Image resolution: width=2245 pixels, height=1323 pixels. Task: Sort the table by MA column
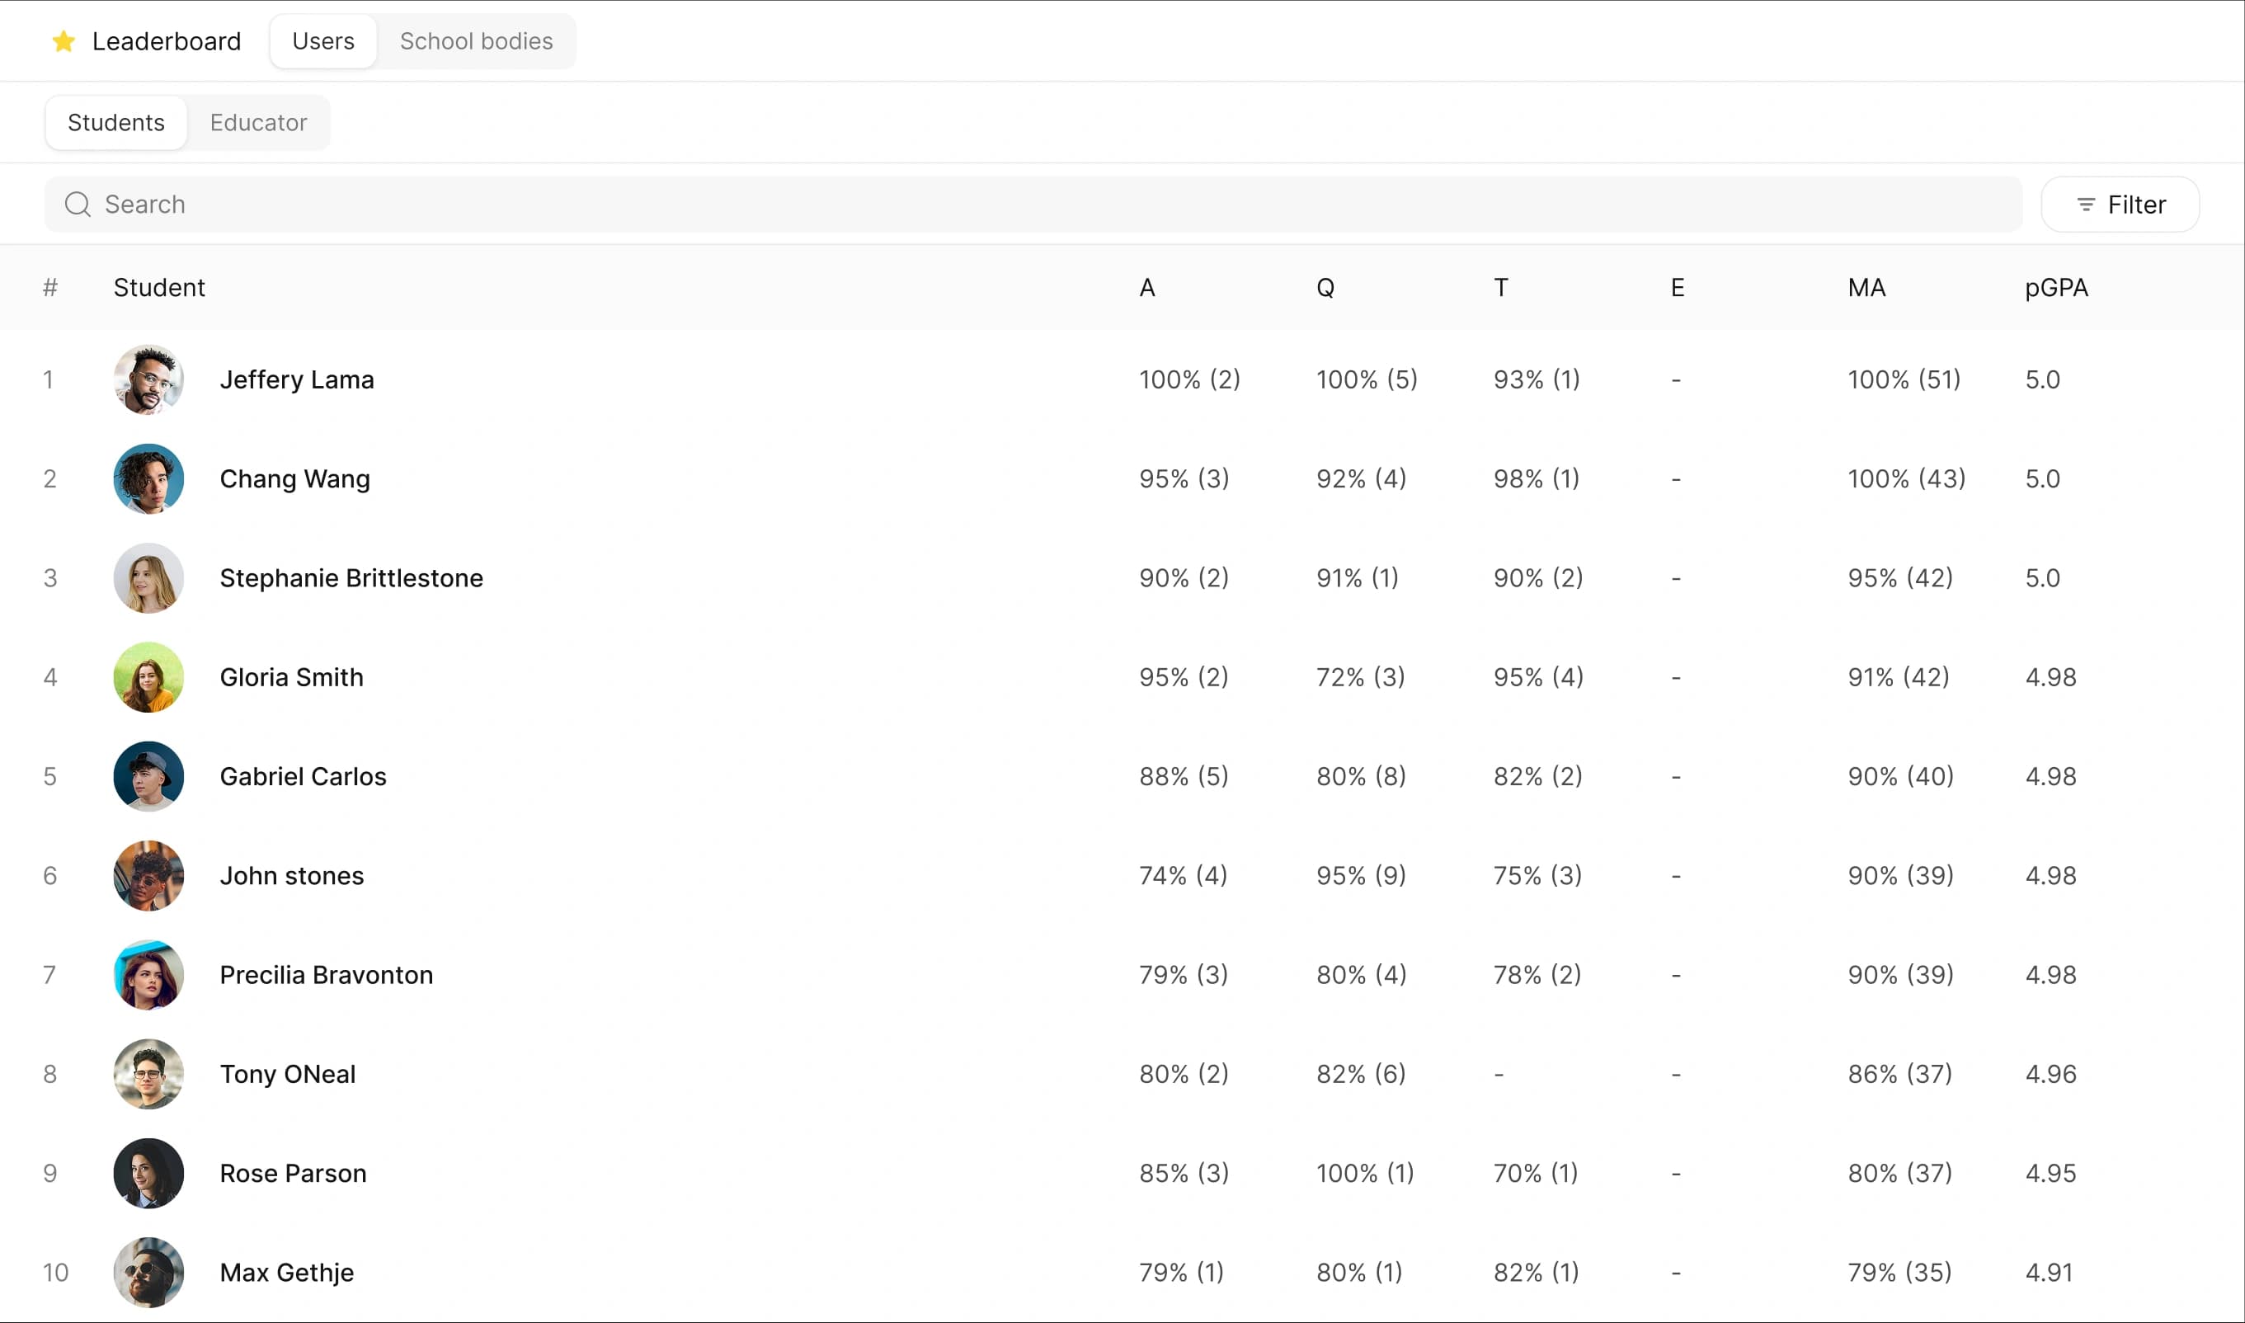coord(1866,287)
